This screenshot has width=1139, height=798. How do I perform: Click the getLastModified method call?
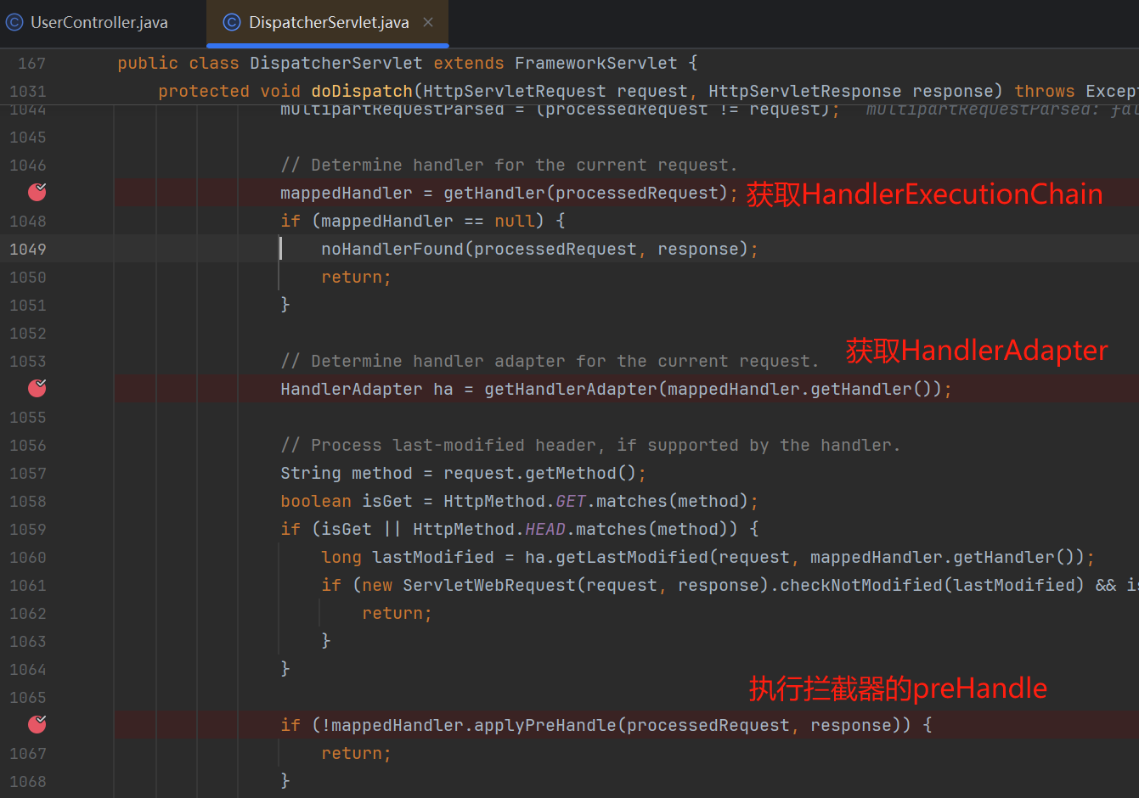tap(631, 558)
